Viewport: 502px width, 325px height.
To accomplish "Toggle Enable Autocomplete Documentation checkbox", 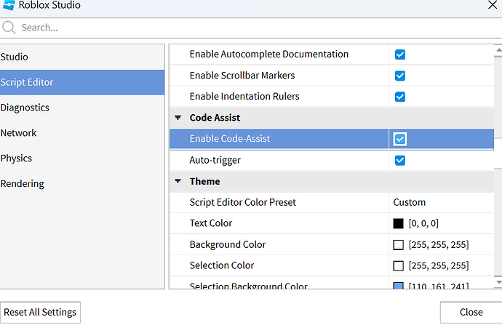I will [400, 55].
